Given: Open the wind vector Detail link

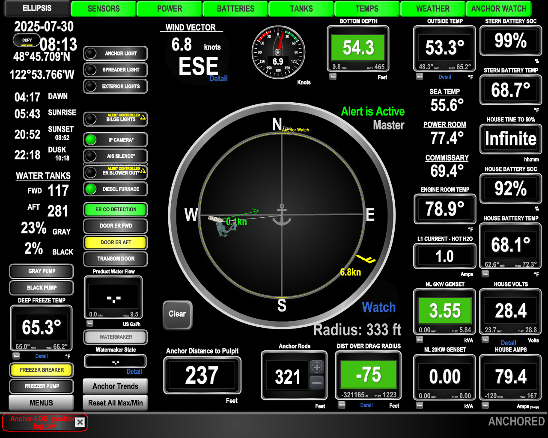Looking at the screenshot, I should [x=218, y=79].
